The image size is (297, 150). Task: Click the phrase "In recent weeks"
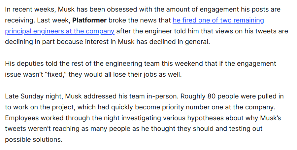click(30, 9)
